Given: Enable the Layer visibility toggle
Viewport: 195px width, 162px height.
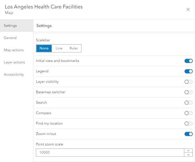Looking at the screenshot, I should 188,82.
